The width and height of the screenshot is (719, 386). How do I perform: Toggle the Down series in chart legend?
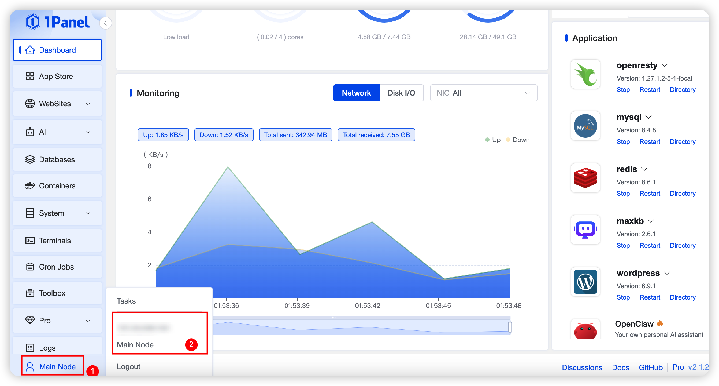click(x=518, y=140)
